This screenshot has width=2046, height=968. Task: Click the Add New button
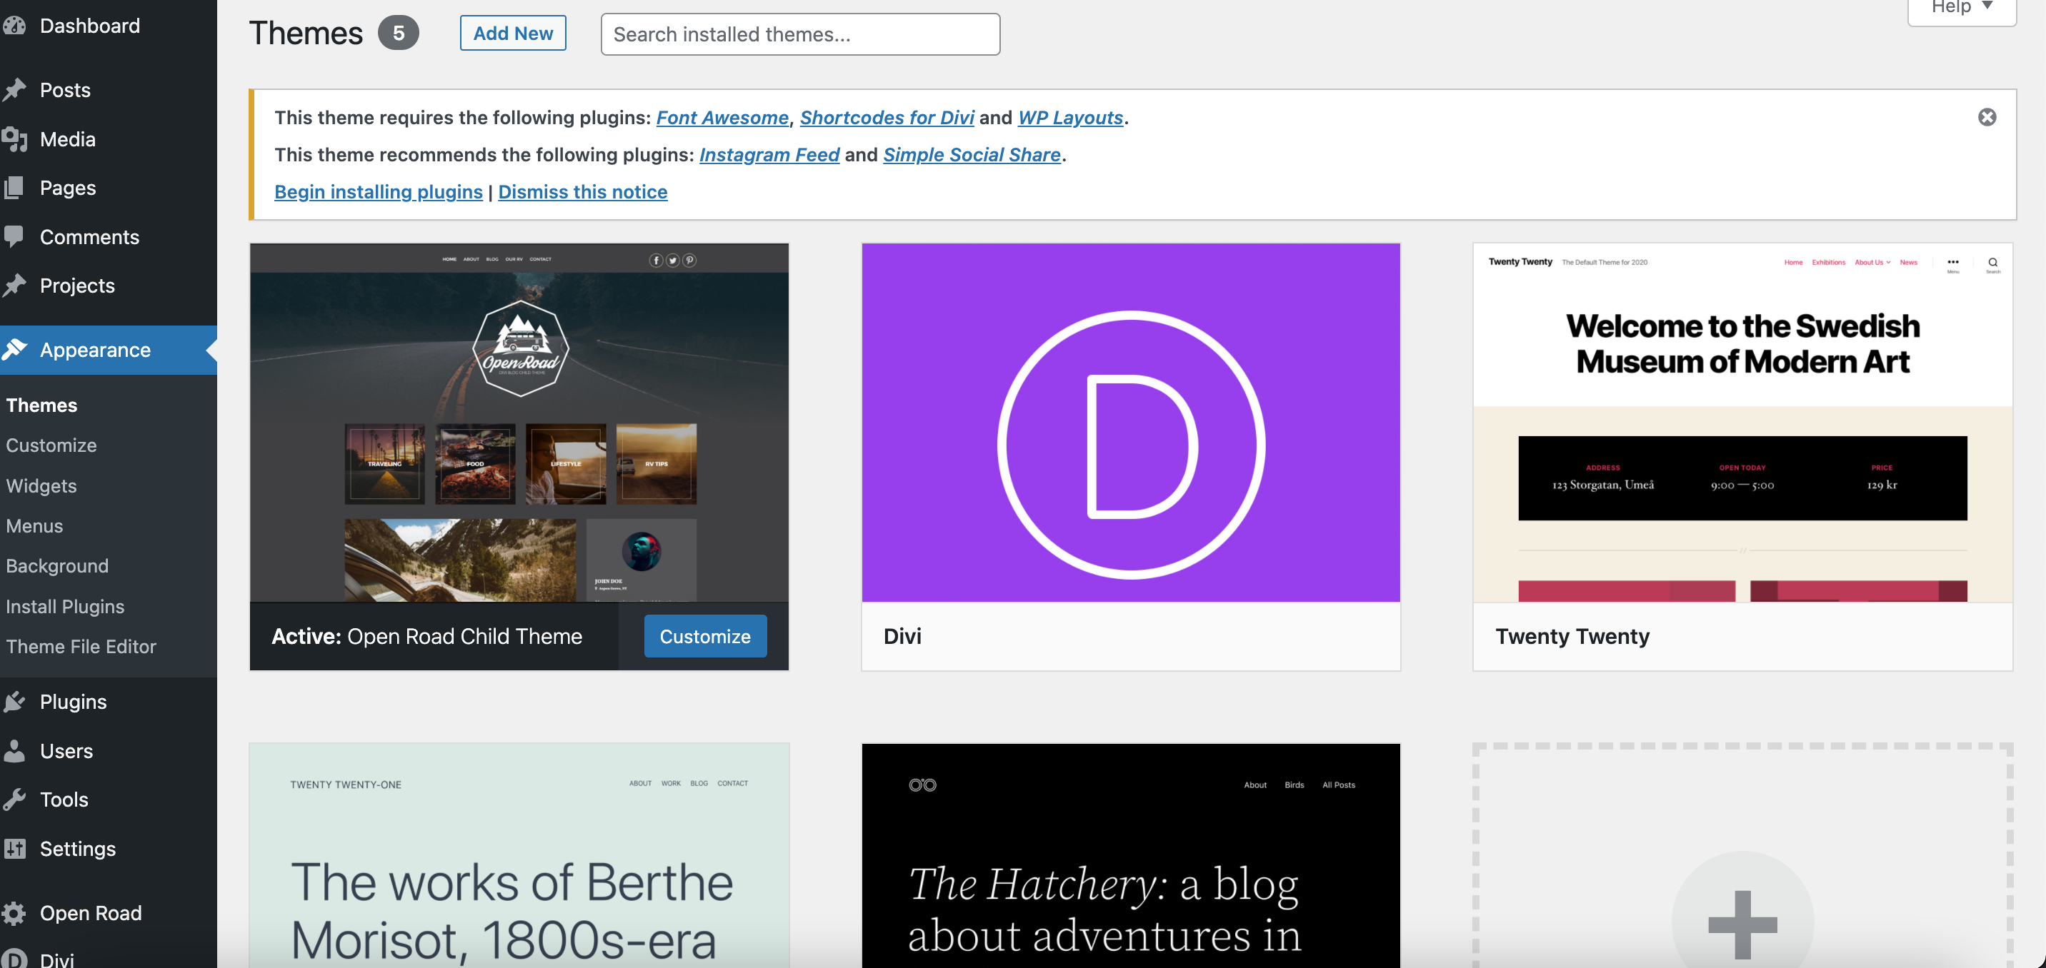(x=513, y=34)
